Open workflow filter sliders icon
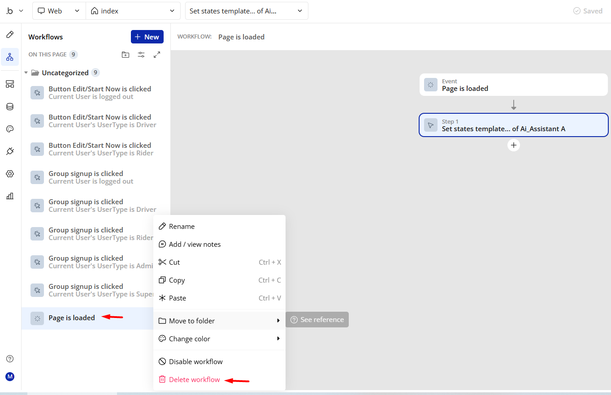Screen dimensions: 611x395 tap(141, 55)
